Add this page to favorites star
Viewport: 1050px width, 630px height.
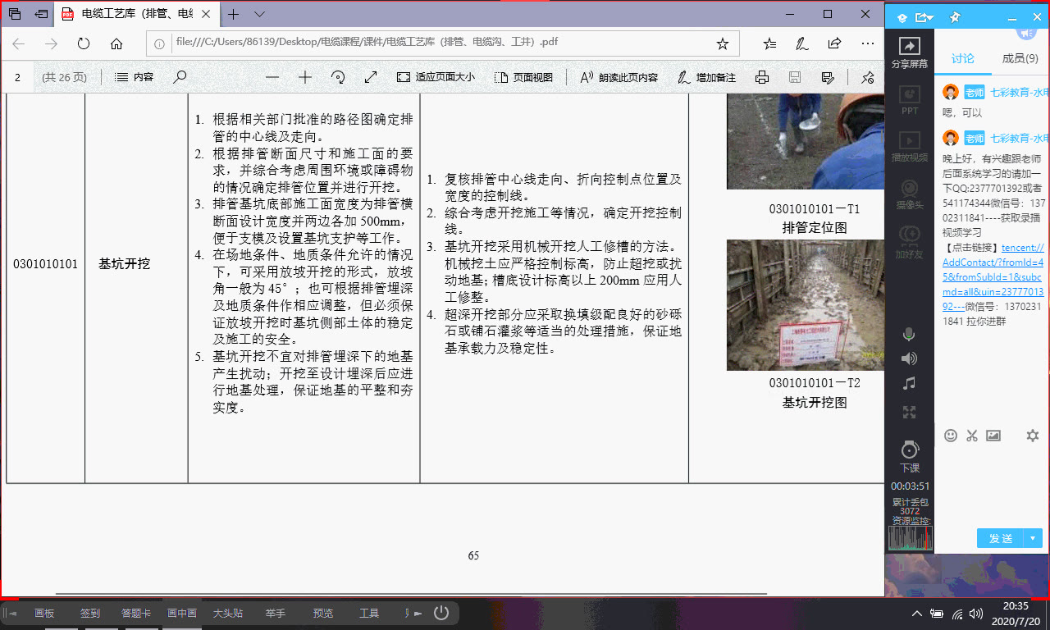pyautogui.click(x=722, y=43)
